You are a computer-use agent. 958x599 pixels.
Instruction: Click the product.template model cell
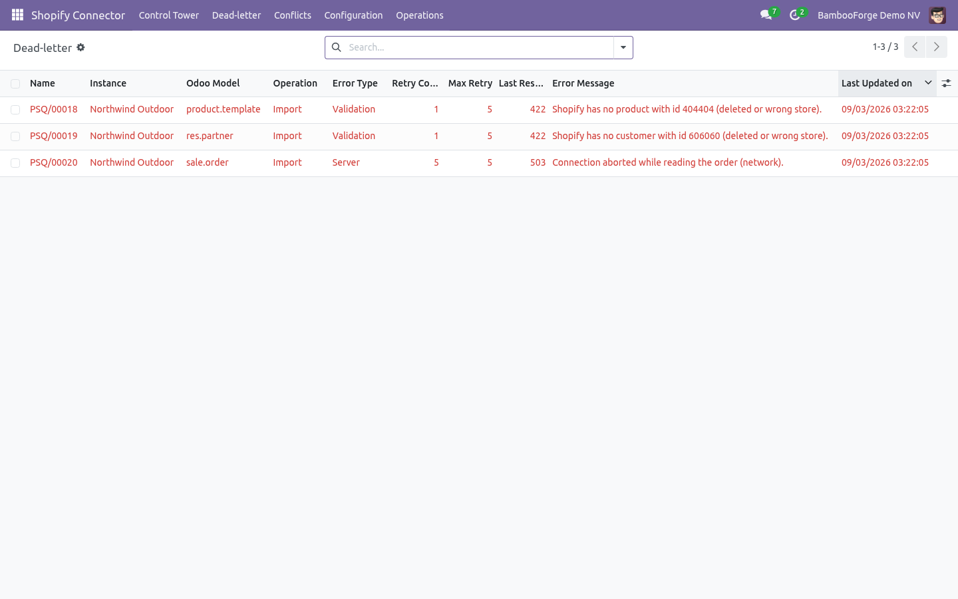(224, 109)
